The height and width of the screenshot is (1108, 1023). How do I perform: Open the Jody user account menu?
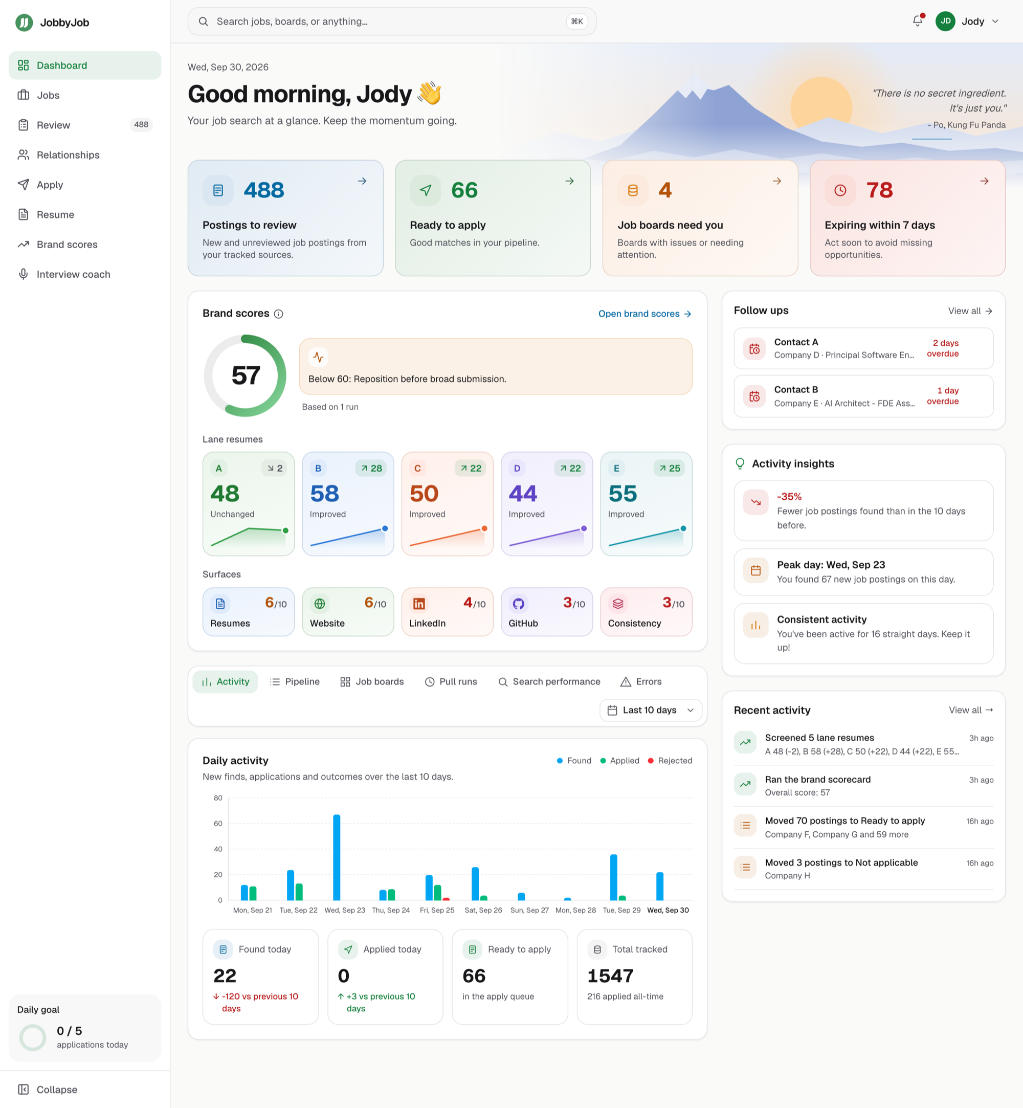[967, 21]
